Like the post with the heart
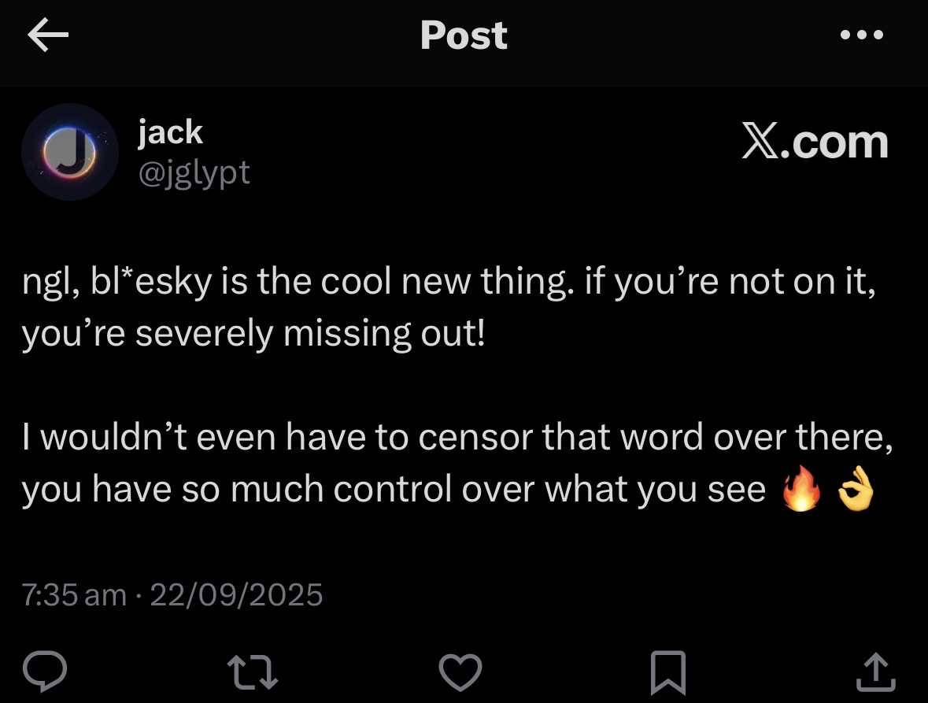 [x=459, y=673]
